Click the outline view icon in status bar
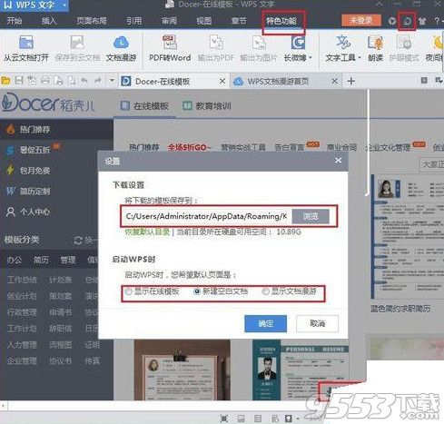This screenshot has height=424, width=444. coord(258,419)
